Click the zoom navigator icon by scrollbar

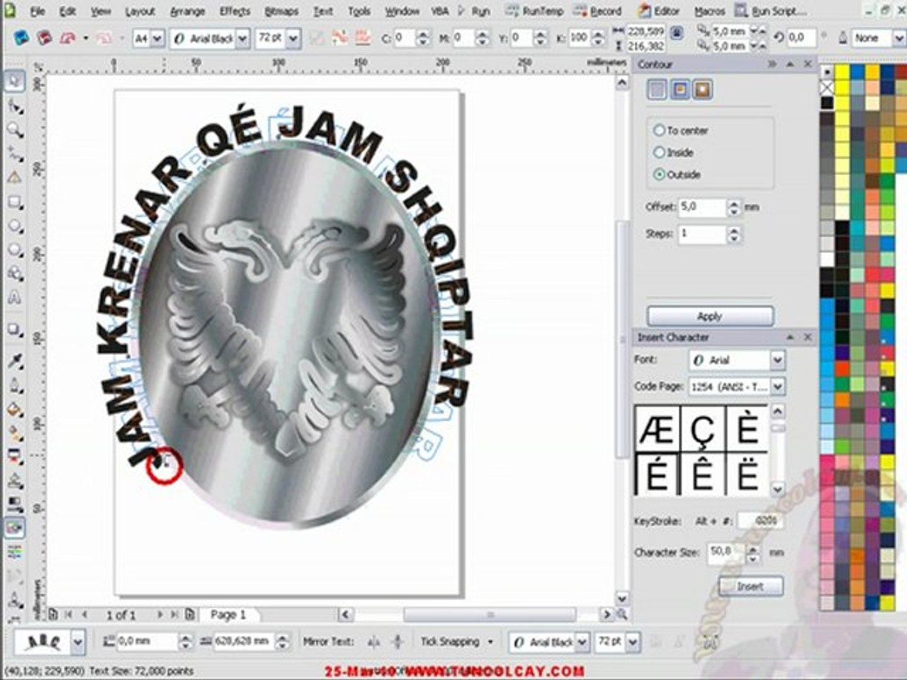pos(622,614)
